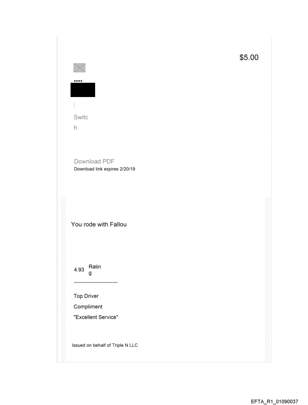Screen dimensions: 308x405
Task: Click the masked card number dots
Action: coord(78,81)
